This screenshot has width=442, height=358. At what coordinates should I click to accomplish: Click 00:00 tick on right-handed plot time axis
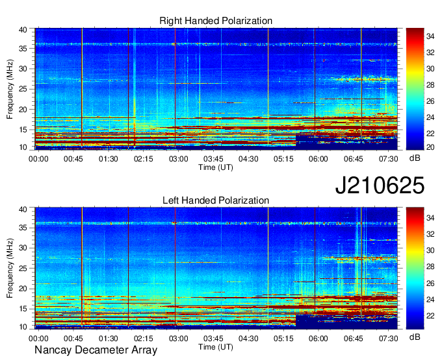[x=38, y=159]
